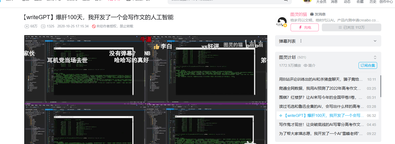Viewport: 395px width, 144px height.
Task: Select current 【writeGPT】爆肝100天 playlist entry
Action: point(328,116)
